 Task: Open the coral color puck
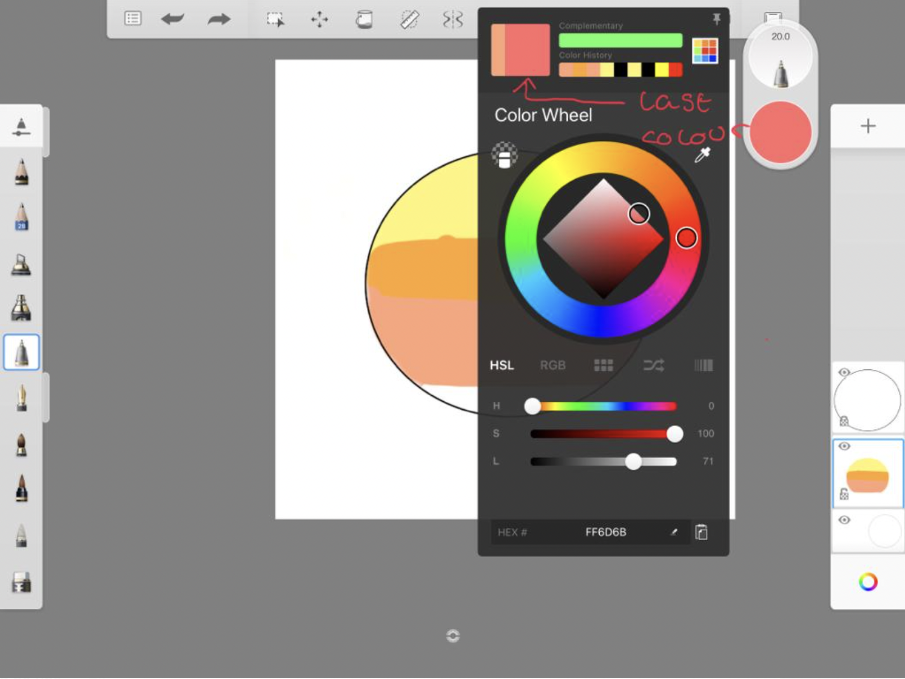[x=780, y=132]
